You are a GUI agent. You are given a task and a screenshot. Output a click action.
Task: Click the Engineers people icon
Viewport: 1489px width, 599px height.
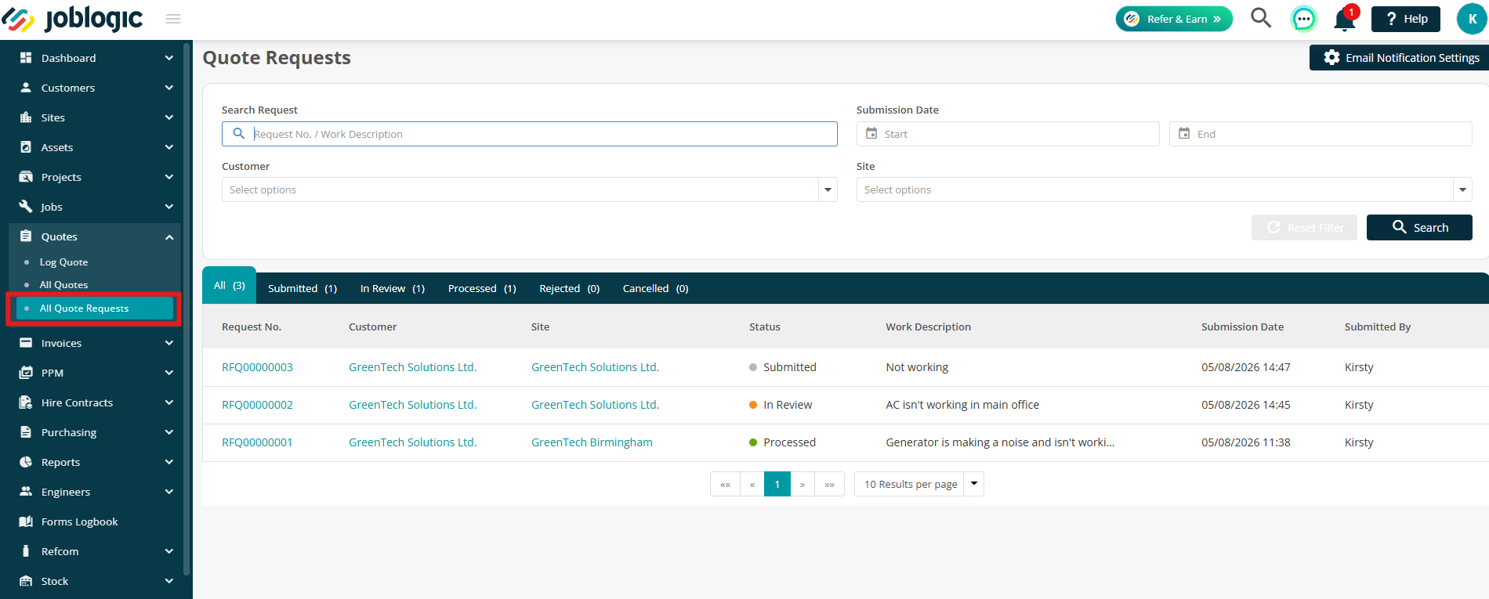[x=26, y=492]
